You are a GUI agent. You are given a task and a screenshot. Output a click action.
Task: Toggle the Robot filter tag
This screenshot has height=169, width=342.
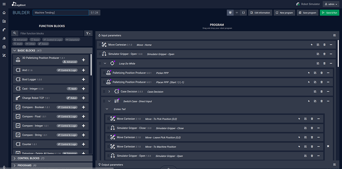43,44
